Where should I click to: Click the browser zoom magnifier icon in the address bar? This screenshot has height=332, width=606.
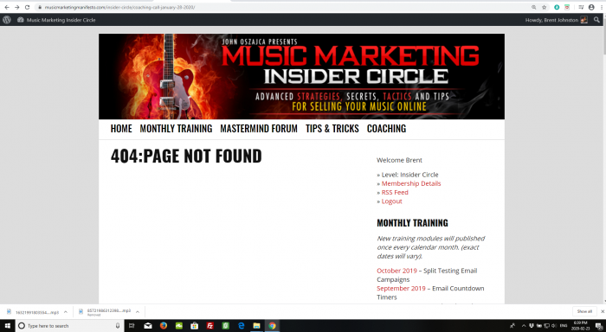tap(534, 7)
